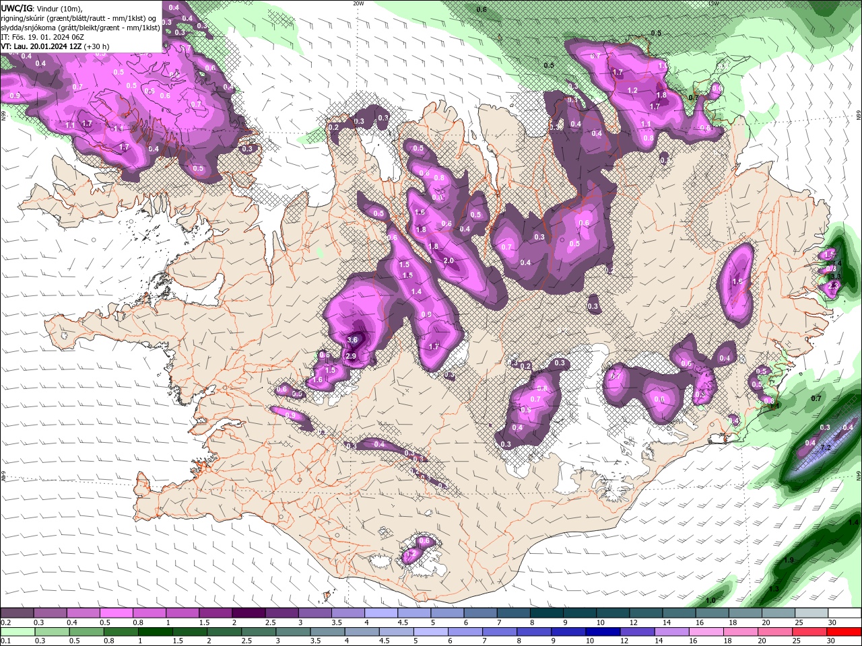Select the dark purple 2–2.5 snow legend swatch
The height and width of the screenshot is (646, 862).
[x=248, y=613]
